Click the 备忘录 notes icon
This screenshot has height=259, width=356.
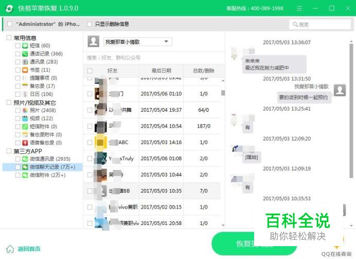tap(25, 86)
